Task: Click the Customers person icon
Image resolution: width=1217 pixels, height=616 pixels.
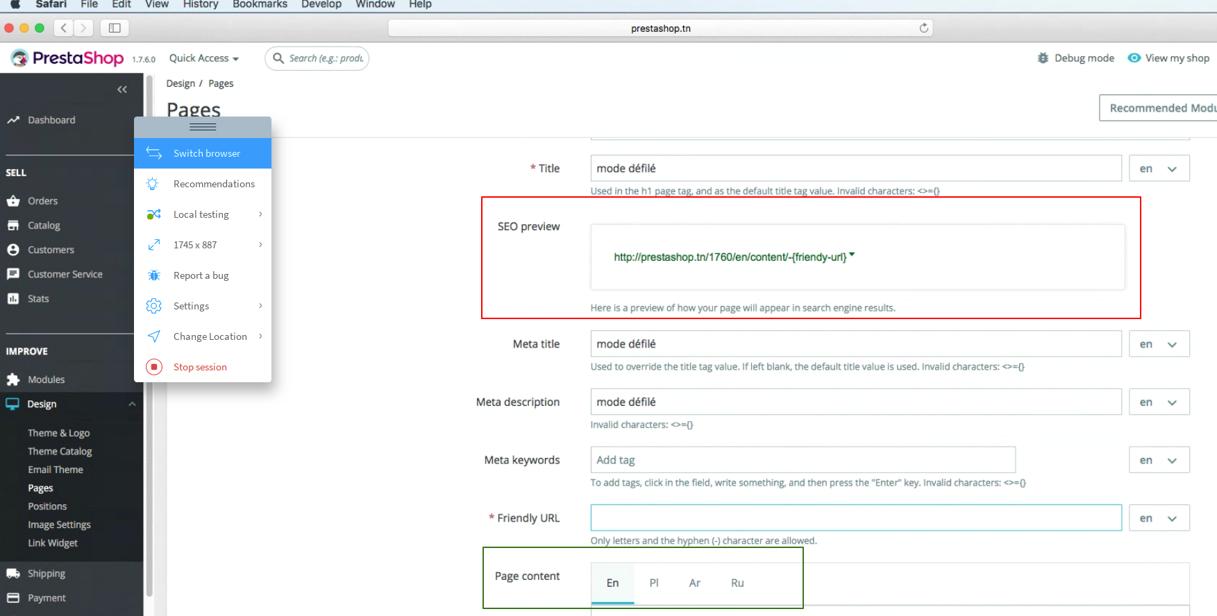Action: pyautogui.click(x=12, y=250)
